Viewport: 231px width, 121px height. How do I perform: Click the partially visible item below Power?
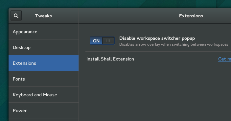click(43, 120)
